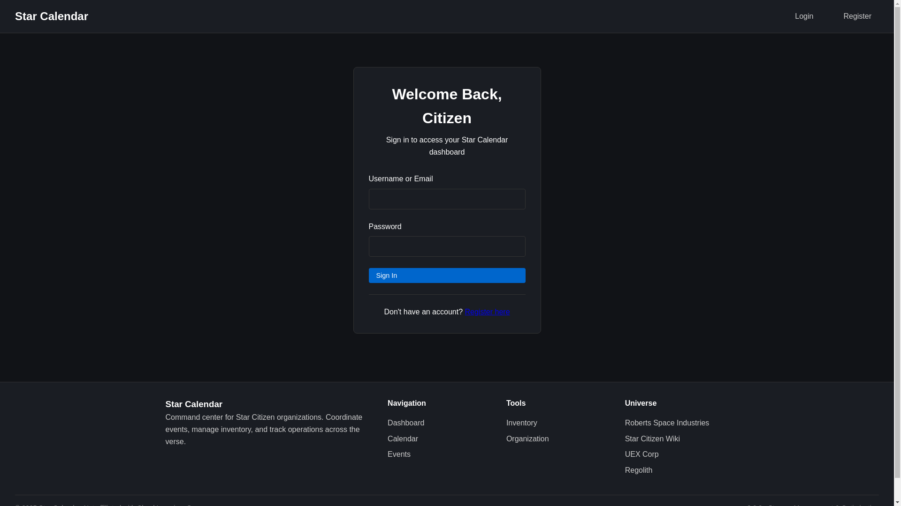The width and height of the screenshot is (901, 506).
Task: Open Organization in Tools section
Action: [x=527, y=439]
